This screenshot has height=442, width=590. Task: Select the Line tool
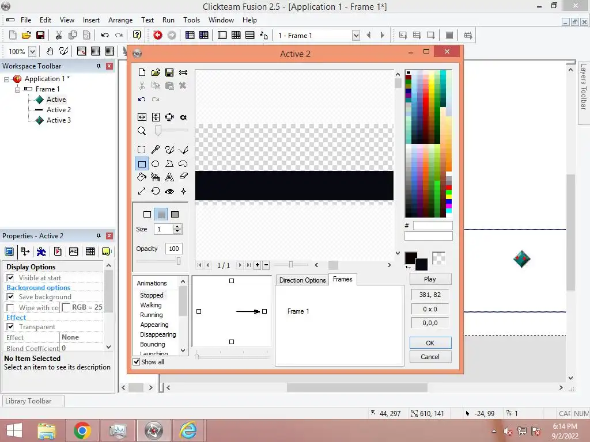183,150
